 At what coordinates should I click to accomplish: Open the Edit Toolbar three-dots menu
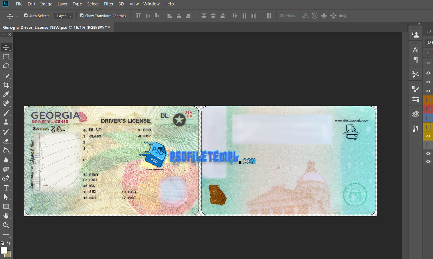tap(6, 234)
